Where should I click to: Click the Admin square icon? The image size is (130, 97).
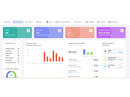(75, 22)
